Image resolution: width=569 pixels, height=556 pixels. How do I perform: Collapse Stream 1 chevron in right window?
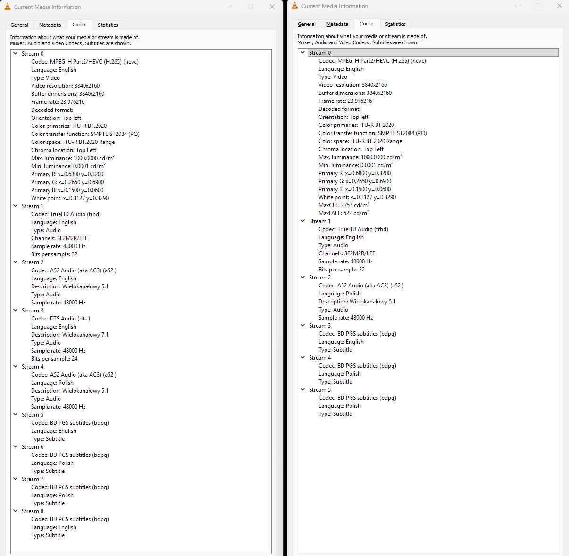(x=303, y=221)
